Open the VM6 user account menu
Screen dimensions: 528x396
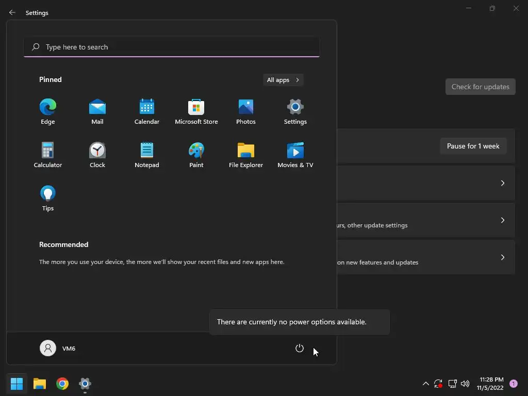coord(58,348)
